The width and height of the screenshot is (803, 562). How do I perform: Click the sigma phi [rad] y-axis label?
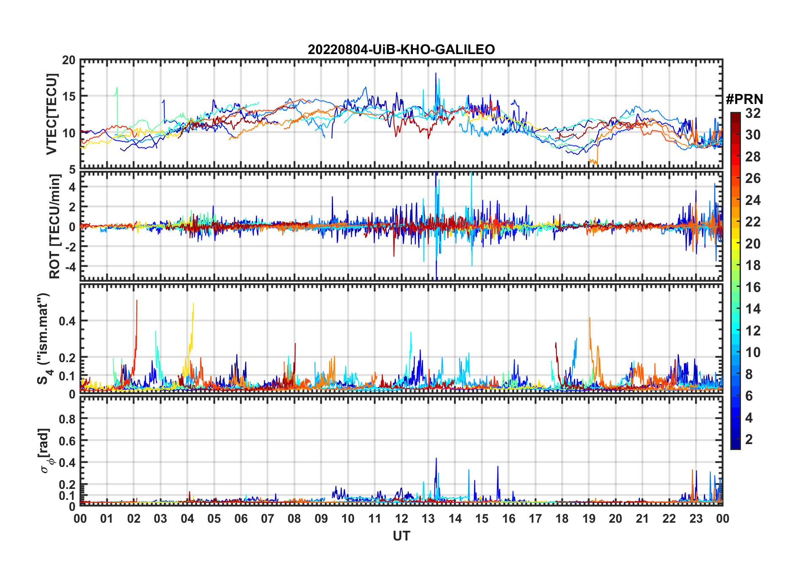pyautogui.click(x=46, y=450)
